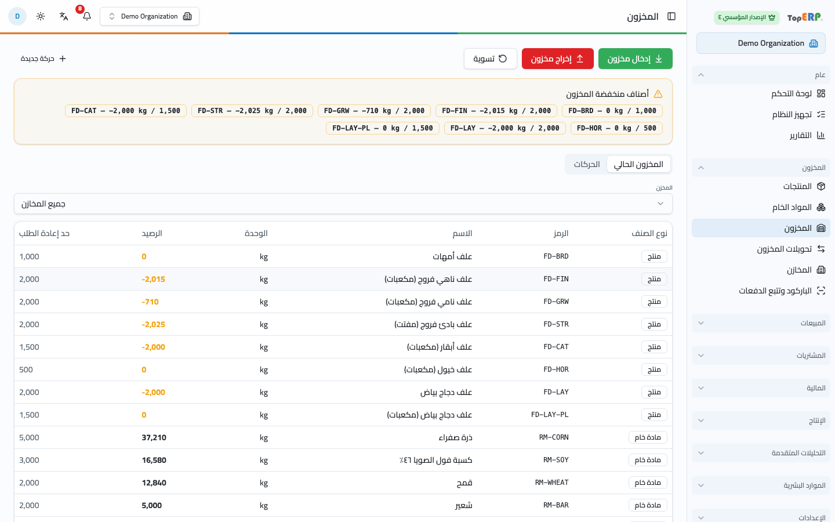835x522 pixels.
Task: Click the FD-LAY-PL low stock chip
Action: [383, 128]
